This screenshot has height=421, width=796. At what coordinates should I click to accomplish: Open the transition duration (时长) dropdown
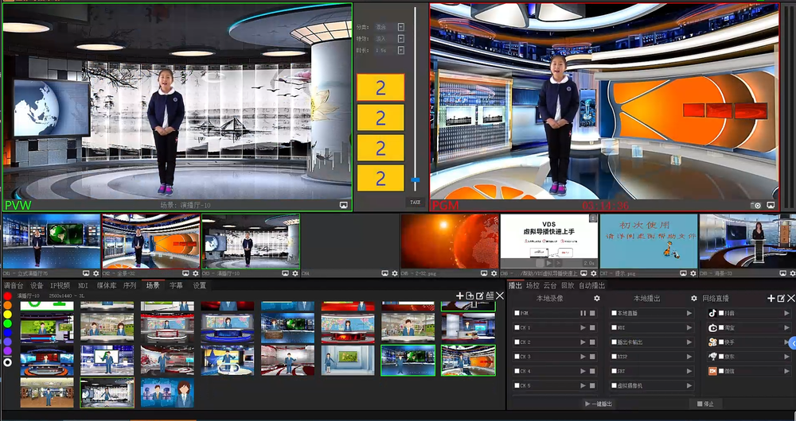[x=400, y=49]
